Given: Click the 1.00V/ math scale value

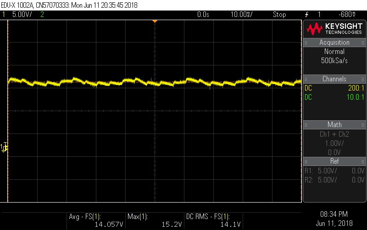Looking at the screenshot, I should [x=334, y=143].
